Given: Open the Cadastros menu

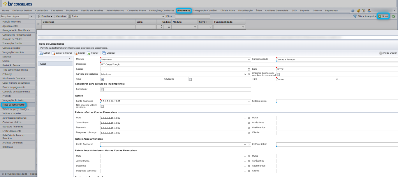Looking at the screenshot, I should (x=57, y=10).
